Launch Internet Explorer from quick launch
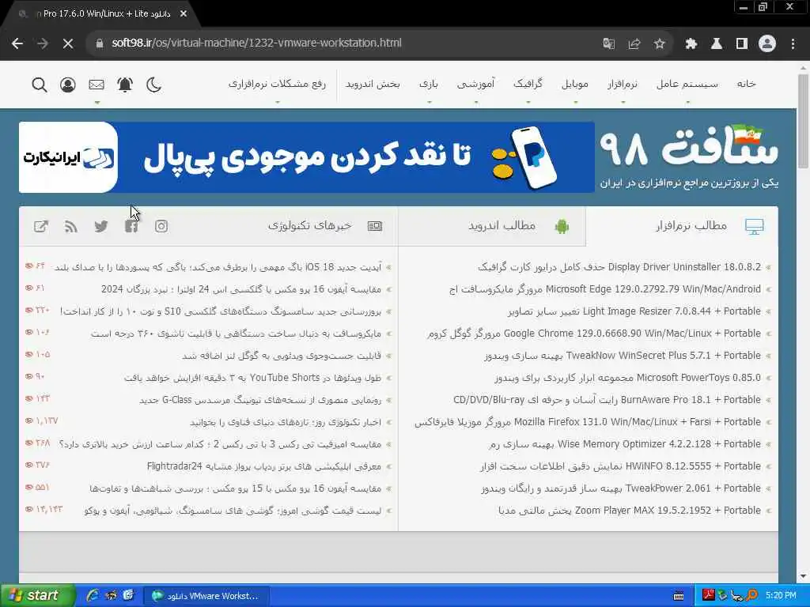Viewport: 810px width, 607px height. [93, 596]
